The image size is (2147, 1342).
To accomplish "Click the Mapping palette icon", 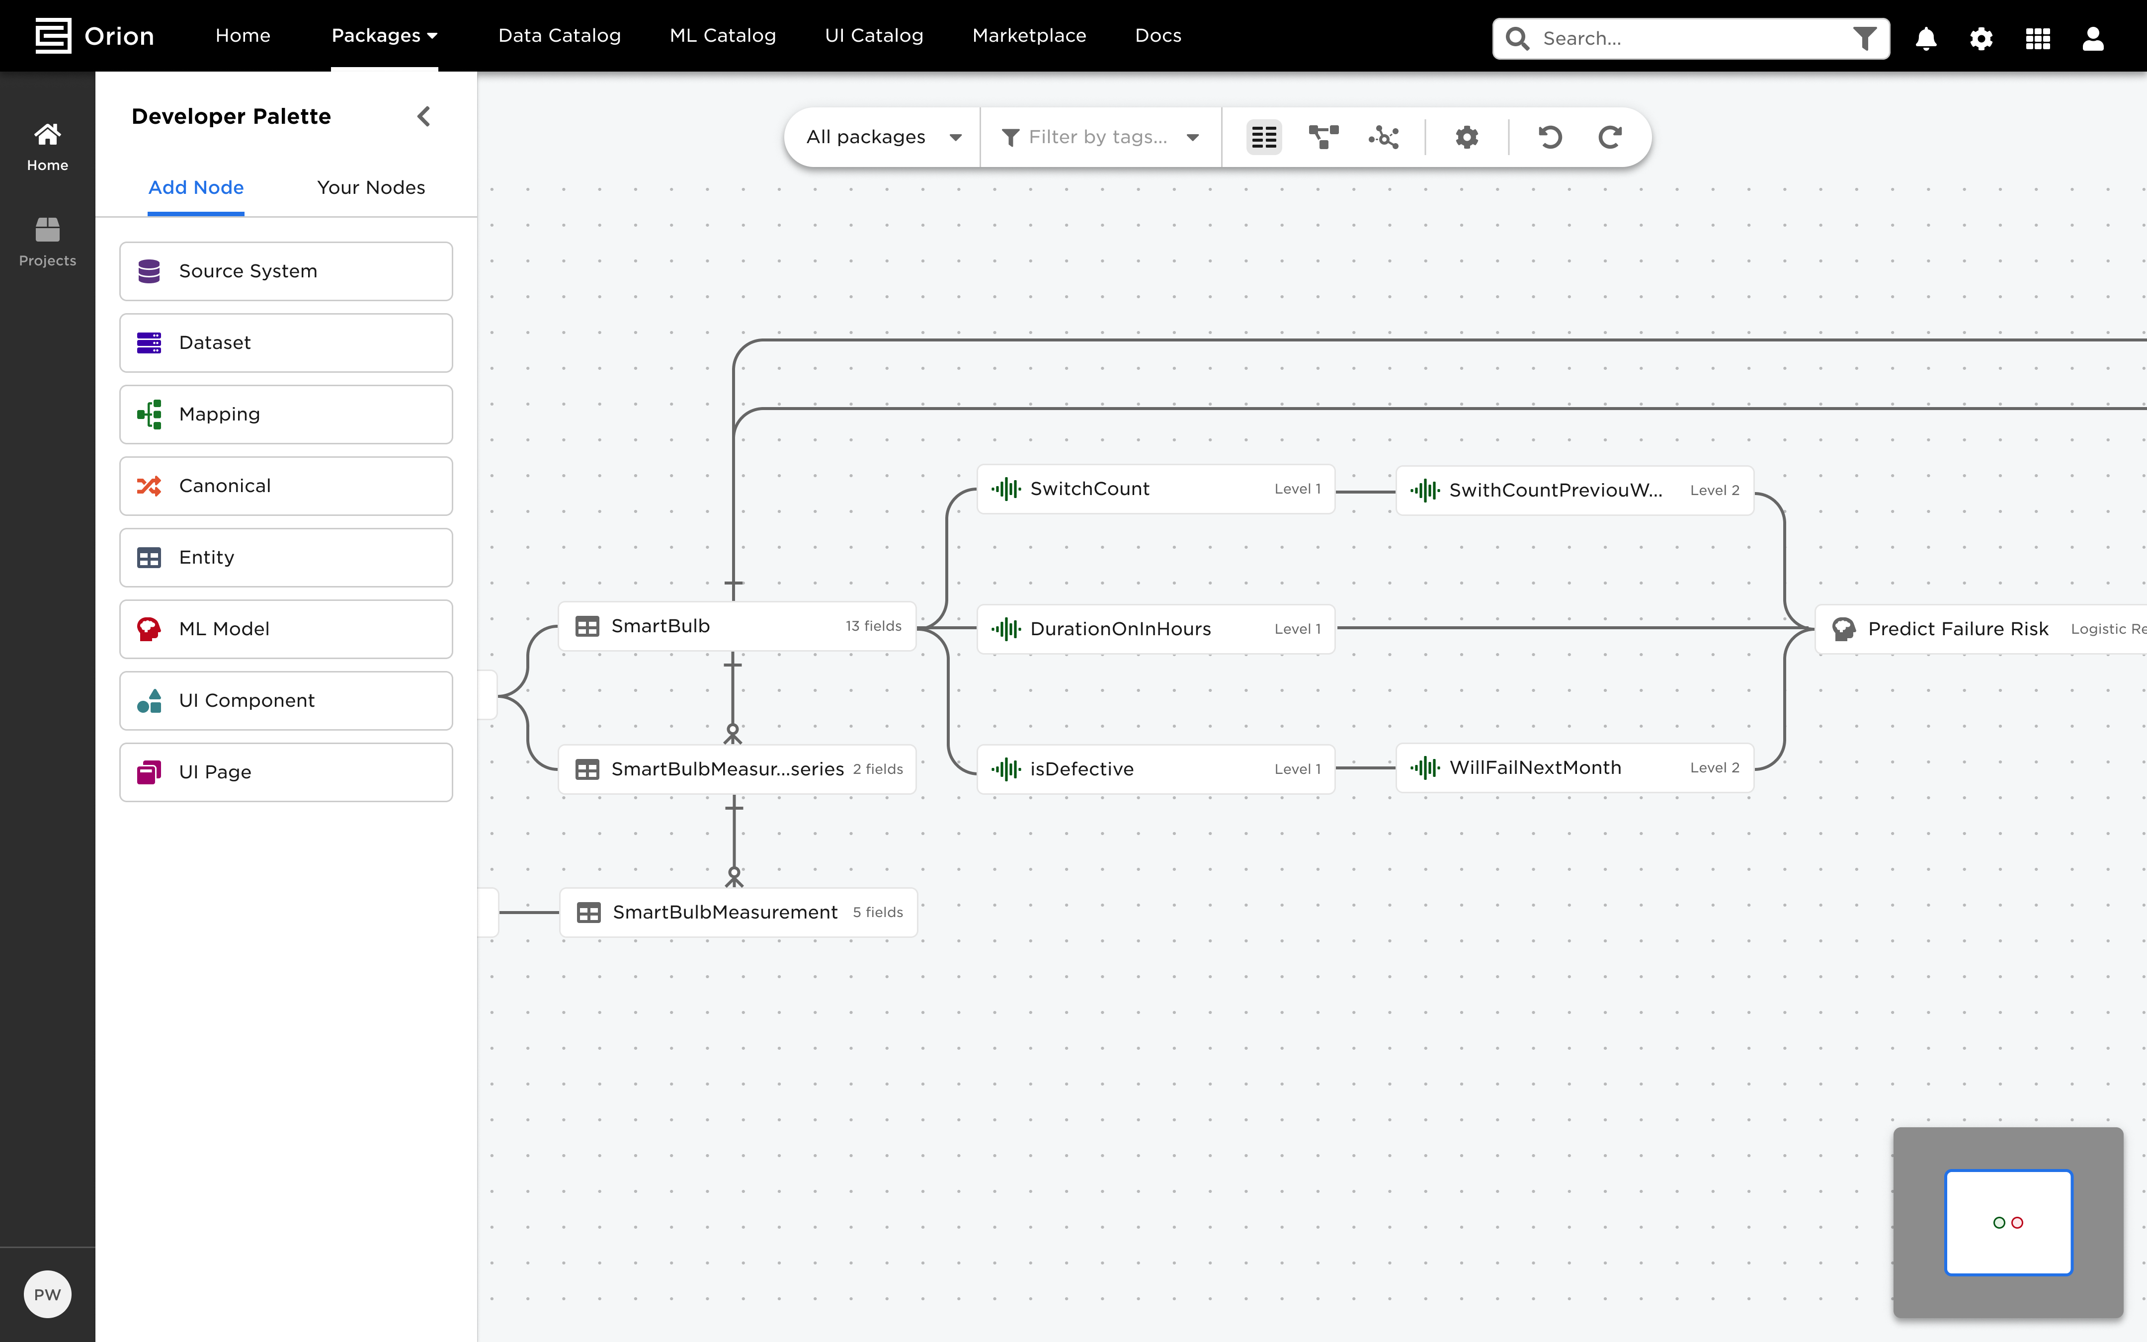I will coord(149,415).
